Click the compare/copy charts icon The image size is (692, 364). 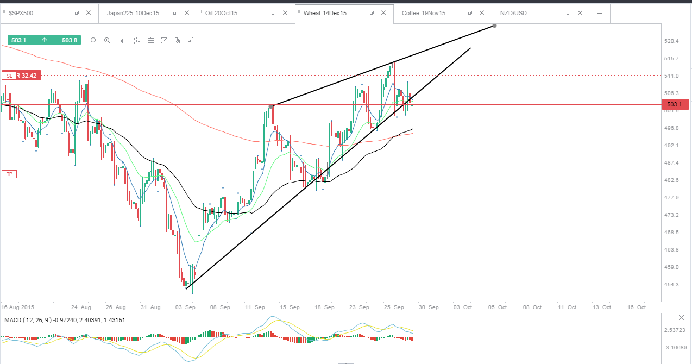(177, 40)
